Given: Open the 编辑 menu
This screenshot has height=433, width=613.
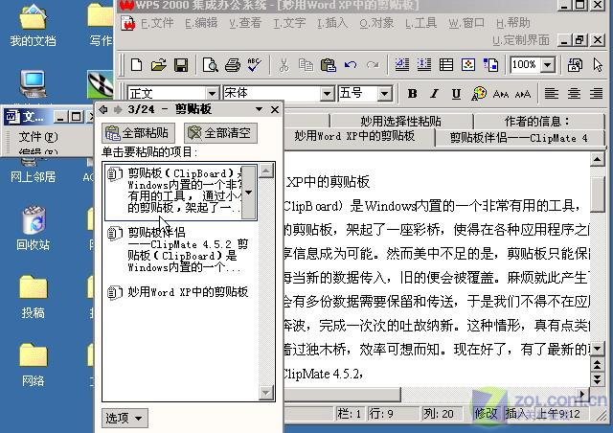Looking at the screenshot, I should pos(201,23).
